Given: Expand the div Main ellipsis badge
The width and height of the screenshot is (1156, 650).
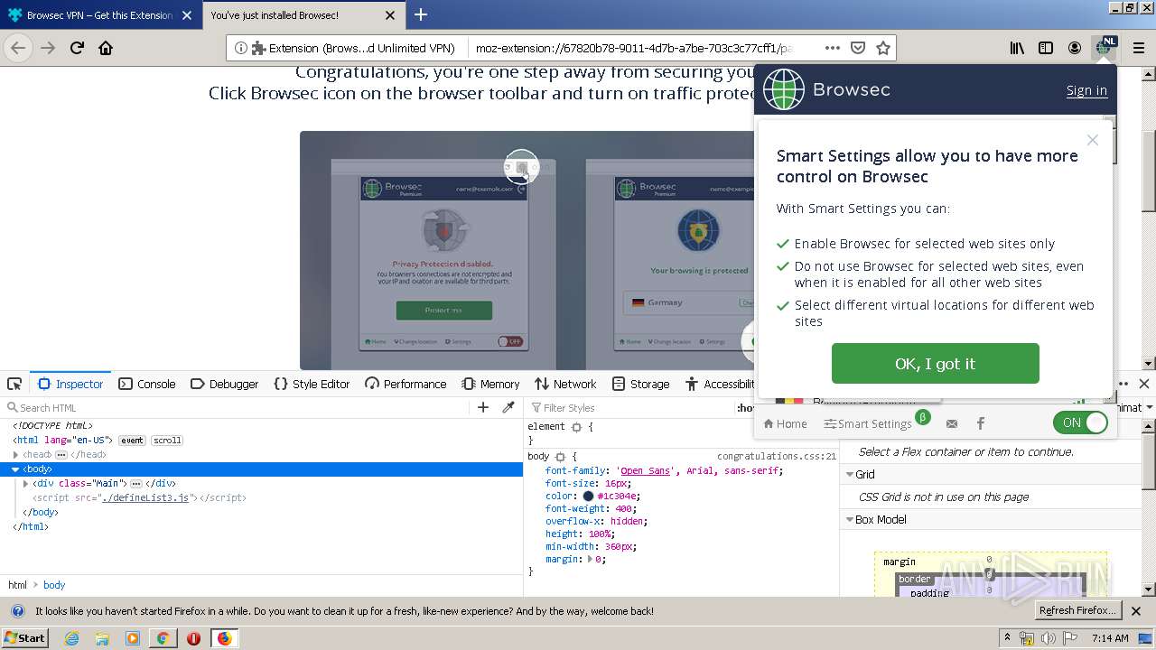Looking at the screenshot, I should point(136,484).
